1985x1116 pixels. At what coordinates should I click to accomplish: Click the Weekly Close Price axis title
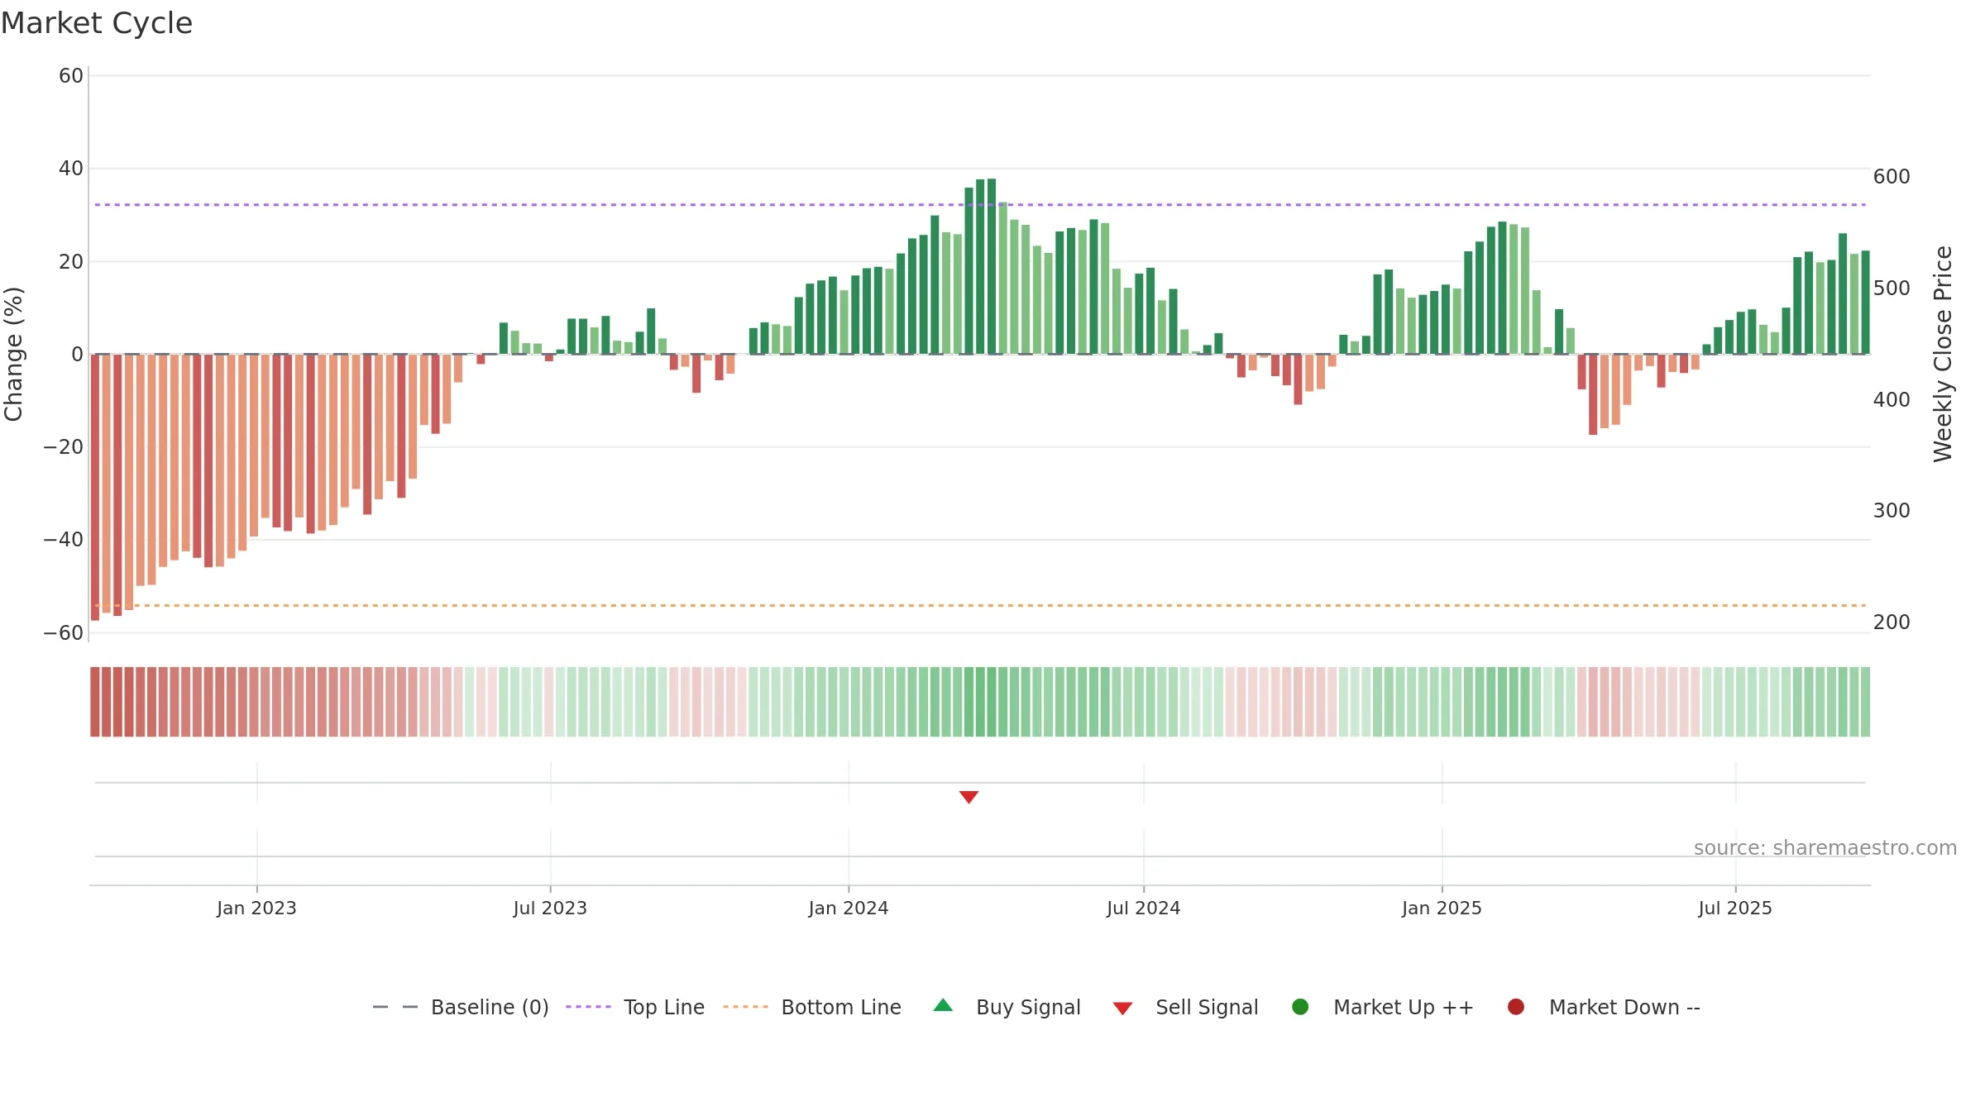1943,354
